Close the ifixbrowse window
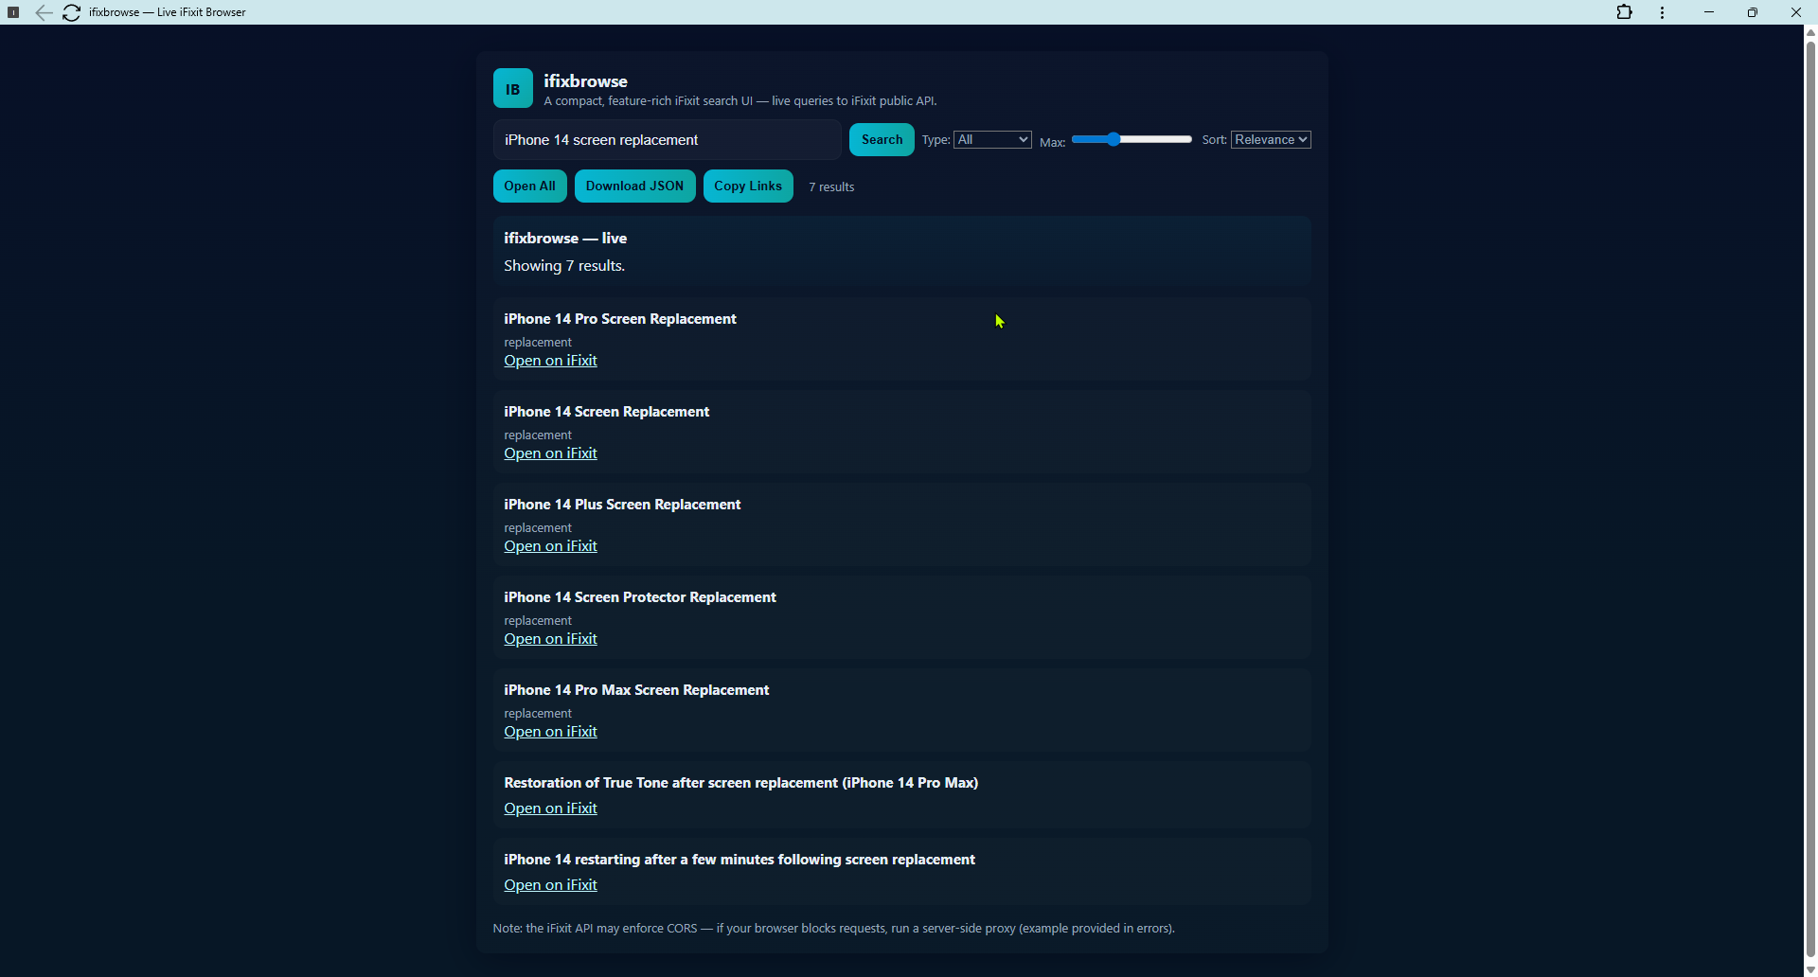1818x977 pixels. click(x=1795, y=12)
